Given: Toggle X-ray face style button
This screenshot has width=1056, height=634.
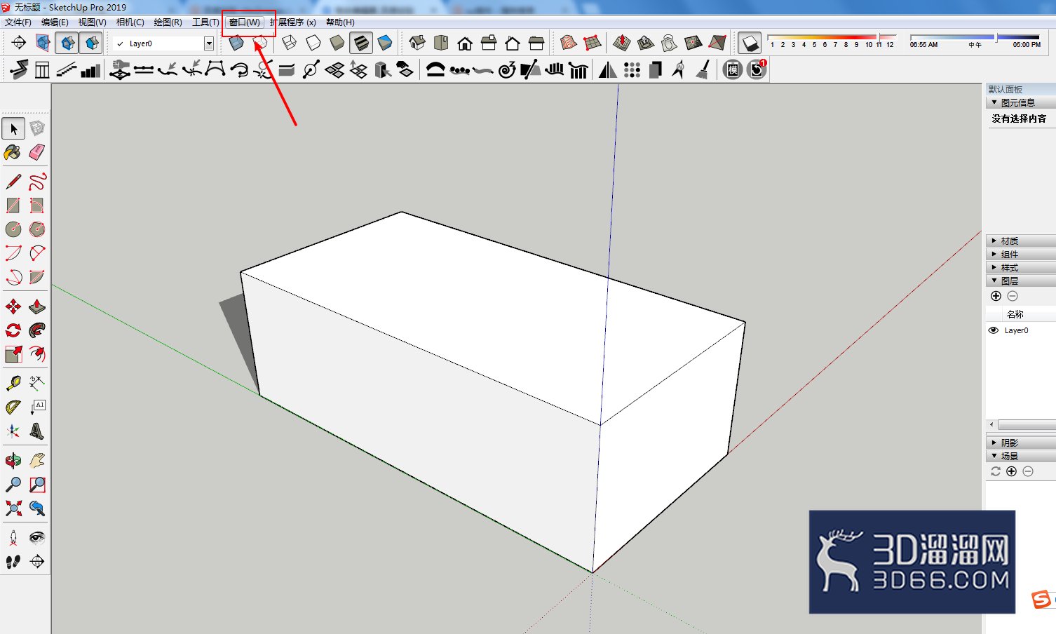Looking at the screenshot, I should (x=236, y=43).
